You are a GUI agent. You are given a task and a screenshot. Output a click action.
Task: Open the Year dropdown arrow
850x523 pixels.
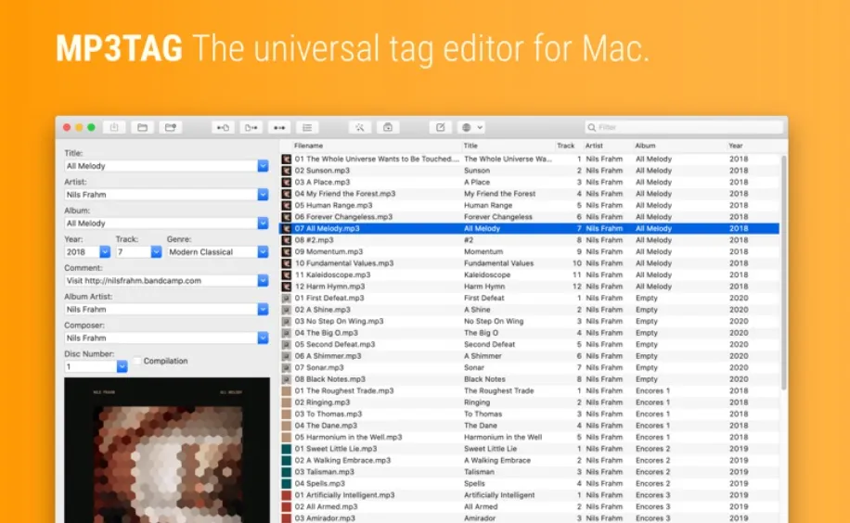[105, 252]
